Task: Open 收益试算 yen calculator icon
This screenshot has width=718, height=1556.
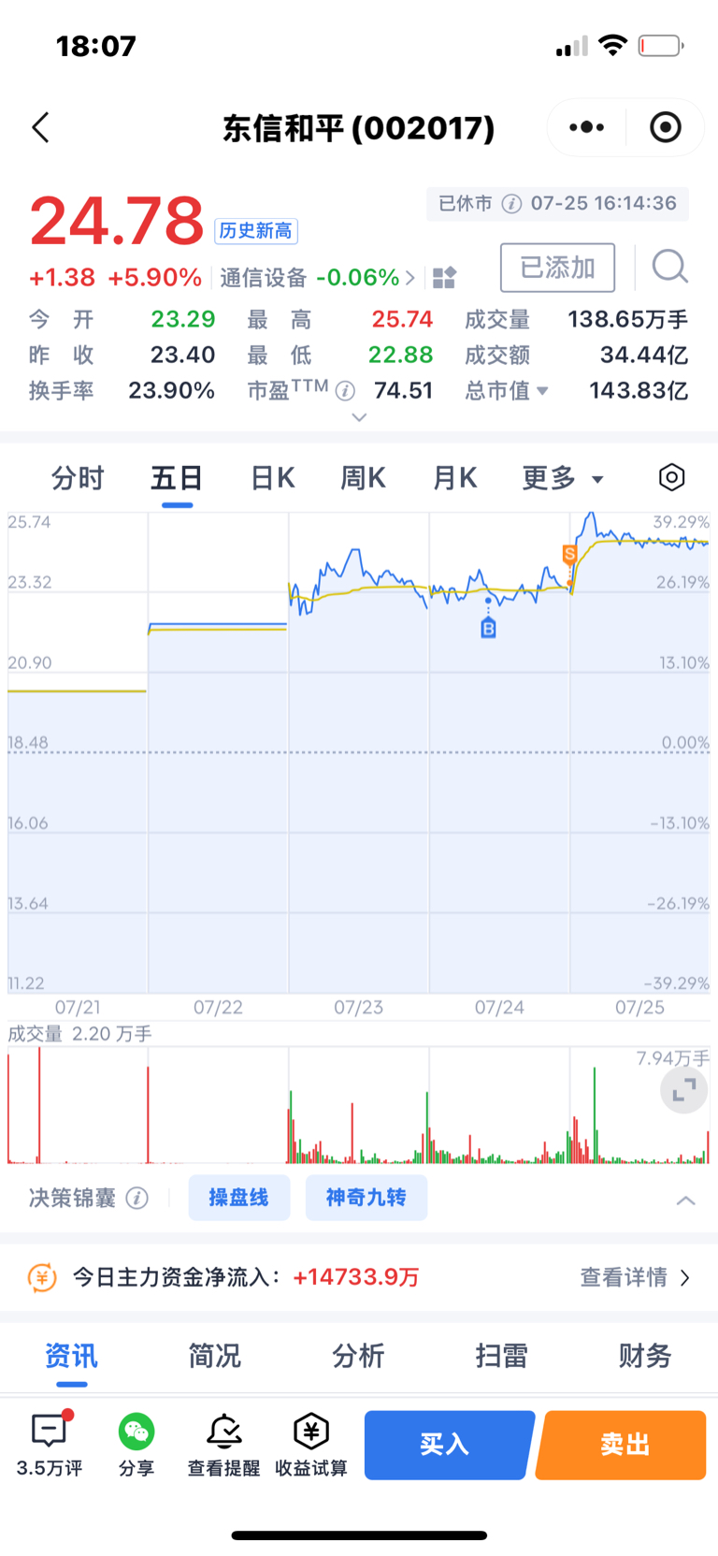Action: 311,1432
